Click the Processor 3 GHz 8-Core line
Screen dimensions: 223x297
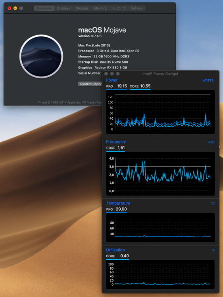[x=109, y=51]
